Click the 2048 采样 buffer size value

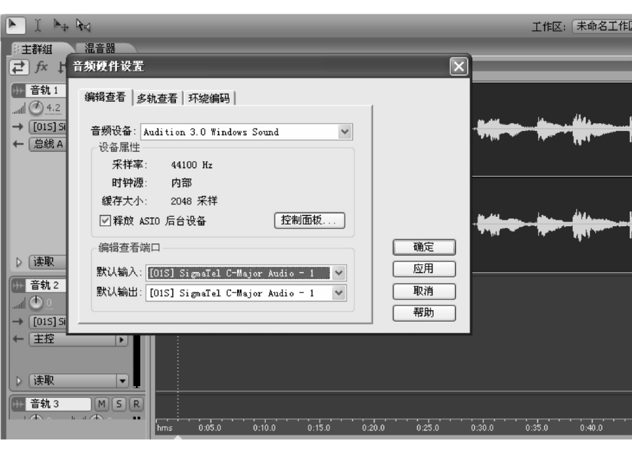click(194, 201)
